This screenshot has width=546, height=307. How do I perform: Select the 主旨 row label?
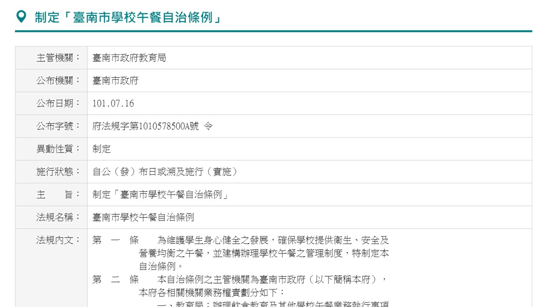(x=58, y=194)
